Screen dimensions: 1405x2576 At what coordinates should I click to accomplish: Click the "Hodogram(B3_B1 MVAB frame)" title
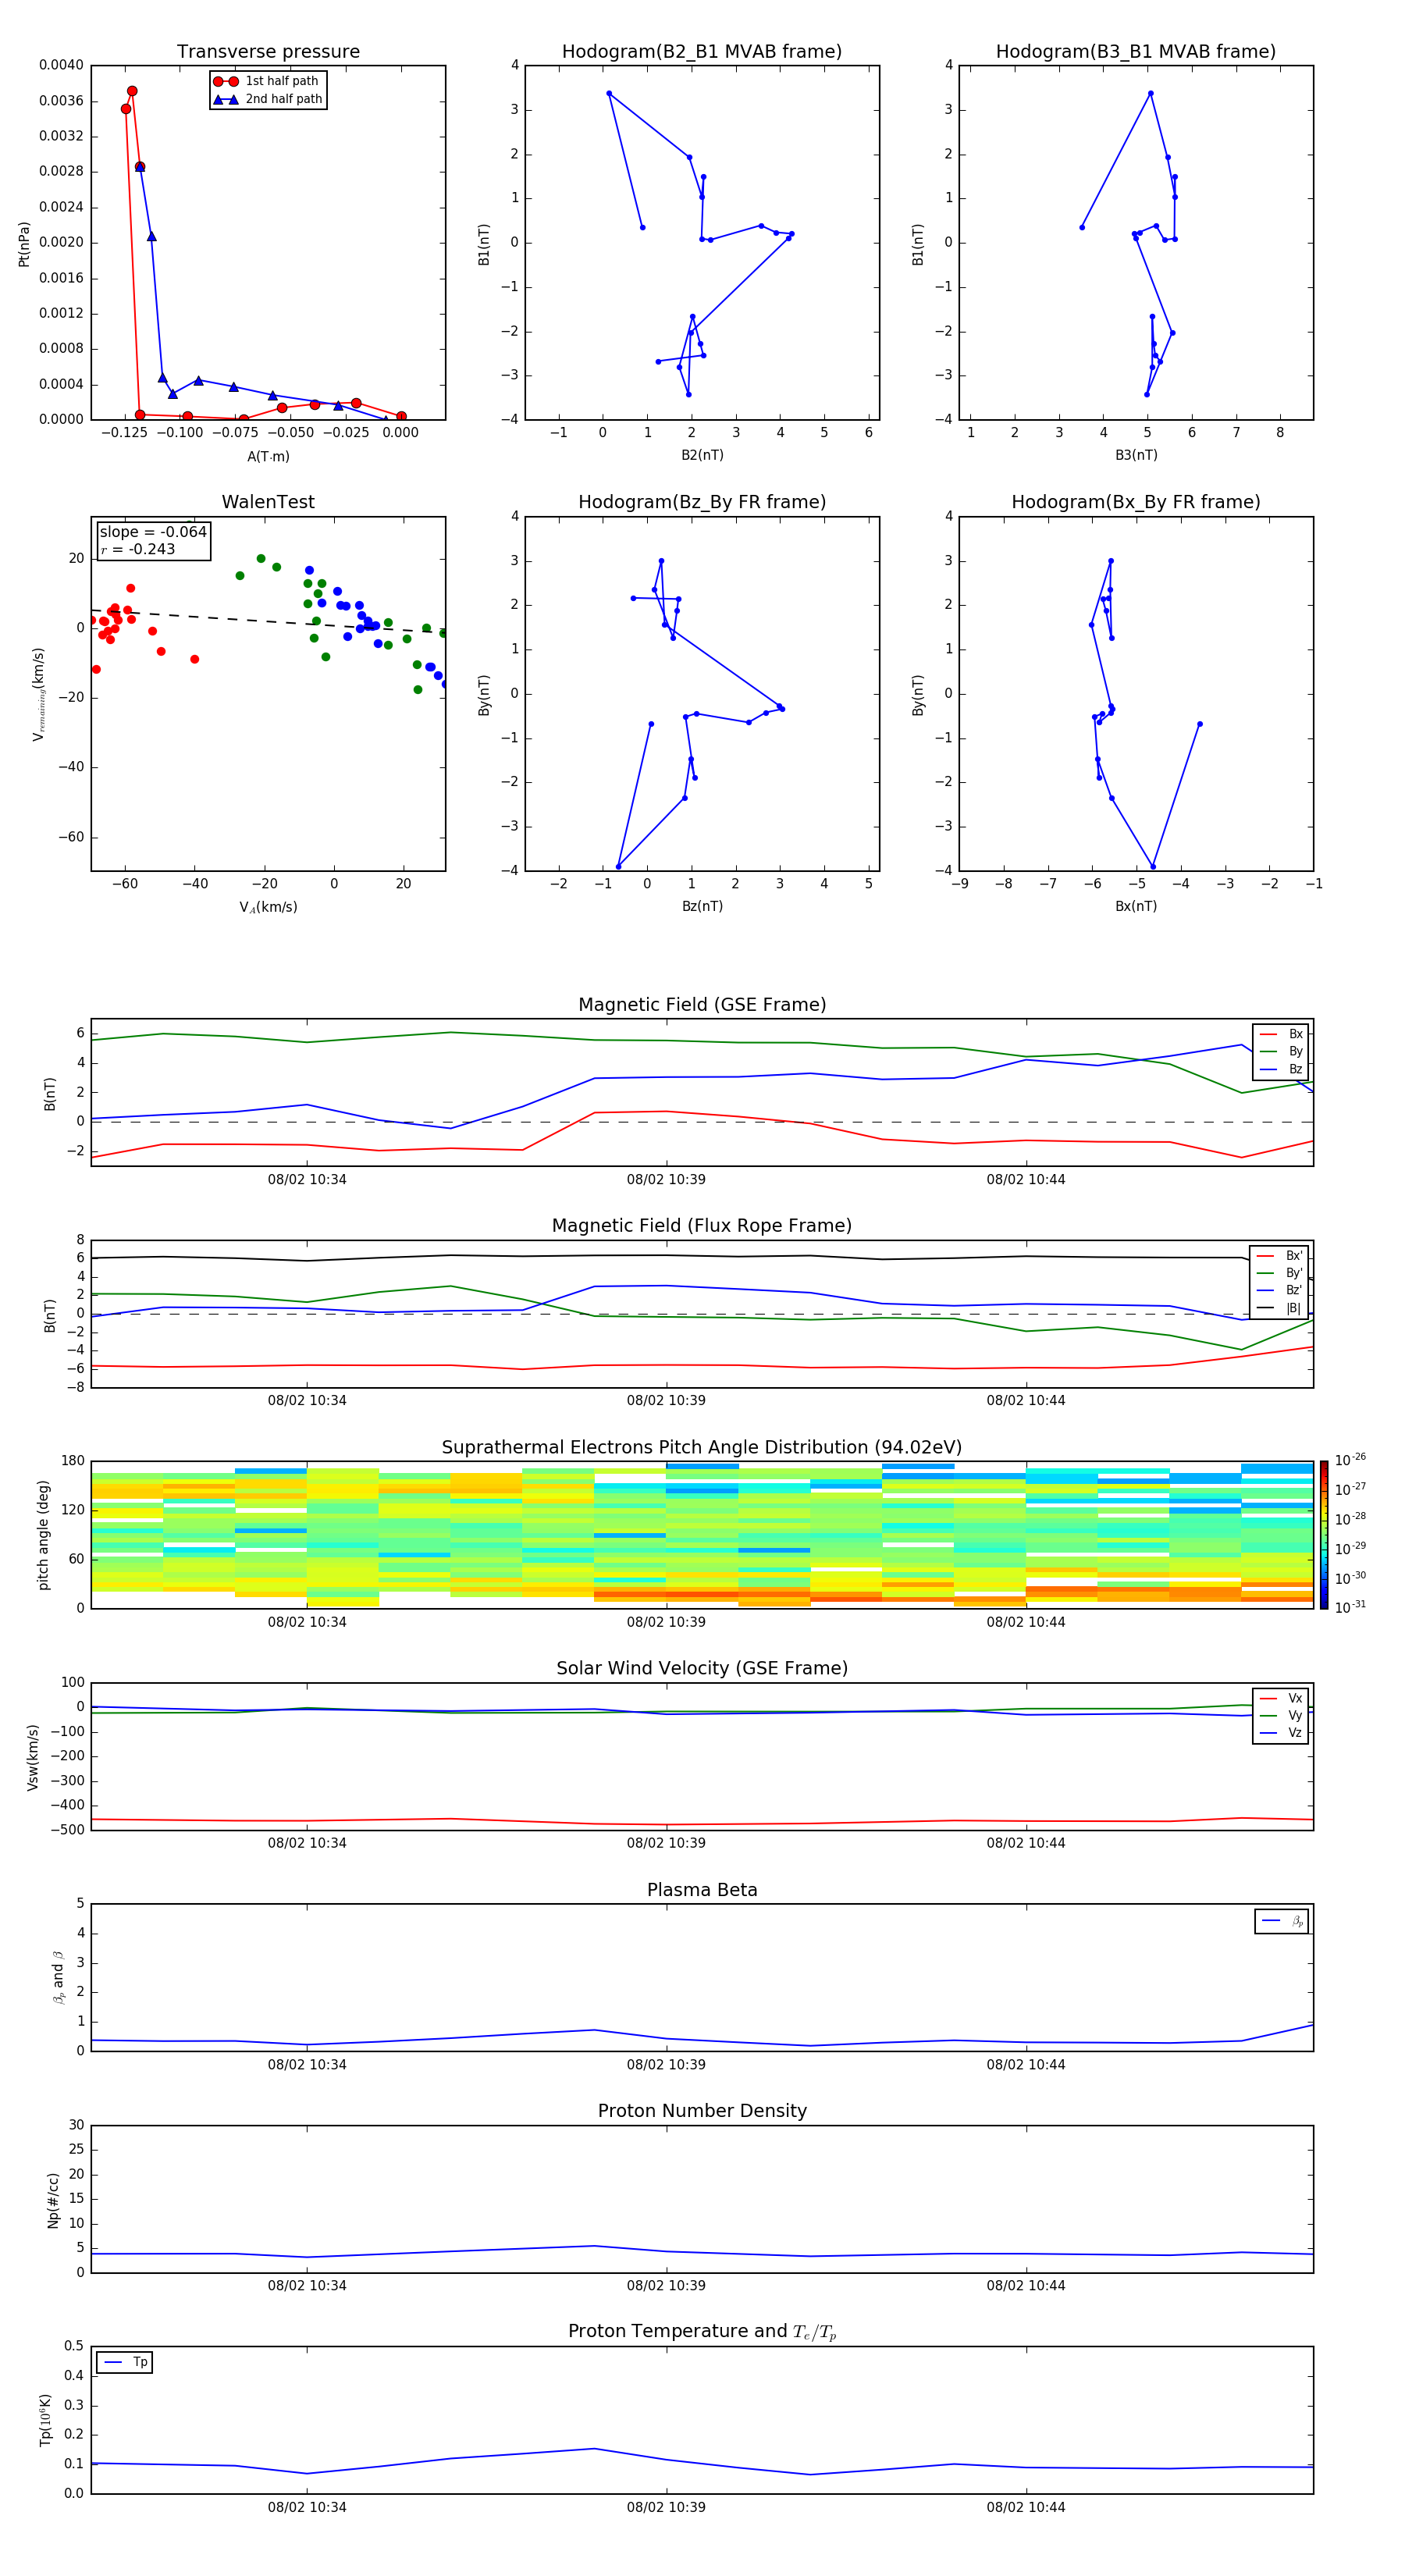1136,52
